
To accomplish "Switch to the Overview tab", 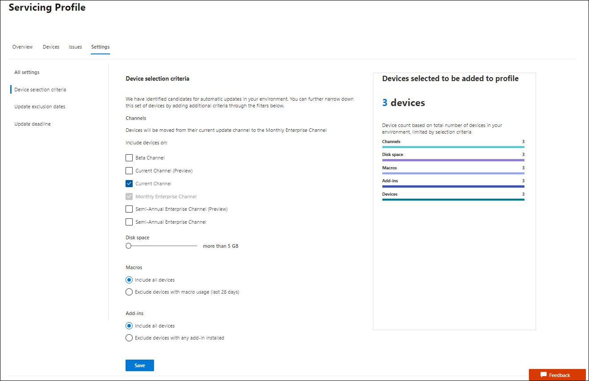I will click(x=22, y=47).
